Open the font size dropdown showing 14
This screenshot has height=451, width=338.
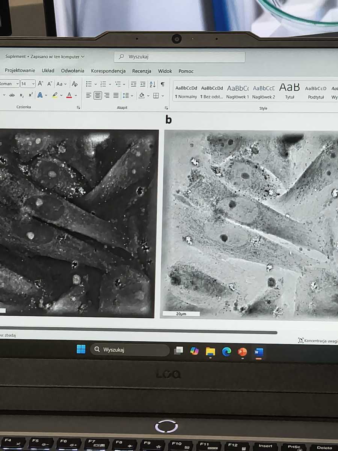pyautogui.click(x=28, y=84)
